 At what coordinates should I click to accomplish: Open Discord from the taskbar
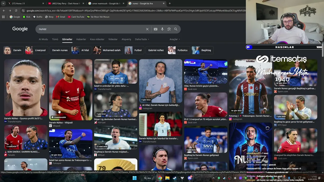[190, 178]
